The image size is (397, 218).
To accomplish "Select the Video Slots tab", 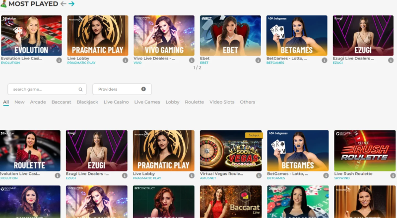I will pos(222,102).
